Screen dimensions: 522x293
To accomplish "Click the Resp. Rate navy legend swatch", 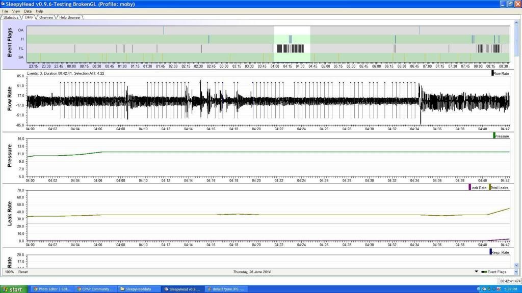I will coord(490,252).
